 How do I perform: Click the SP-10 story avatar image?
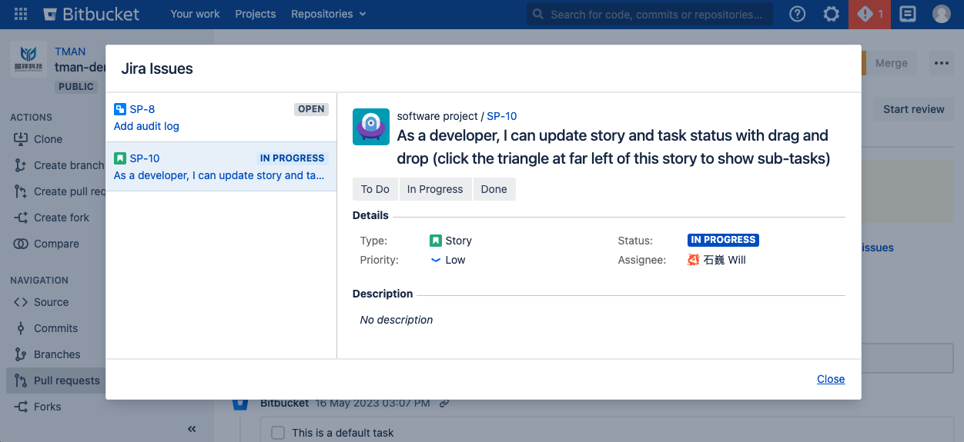371,127
